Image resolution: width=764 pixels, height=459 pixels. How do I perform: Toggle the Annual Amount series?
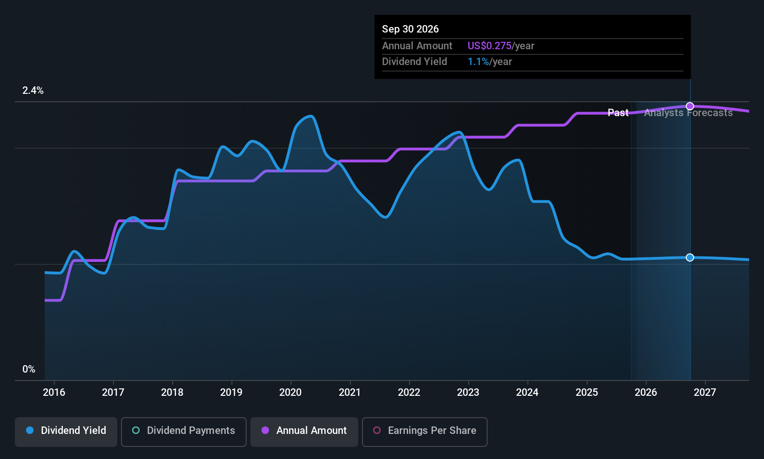pos(304,432)
